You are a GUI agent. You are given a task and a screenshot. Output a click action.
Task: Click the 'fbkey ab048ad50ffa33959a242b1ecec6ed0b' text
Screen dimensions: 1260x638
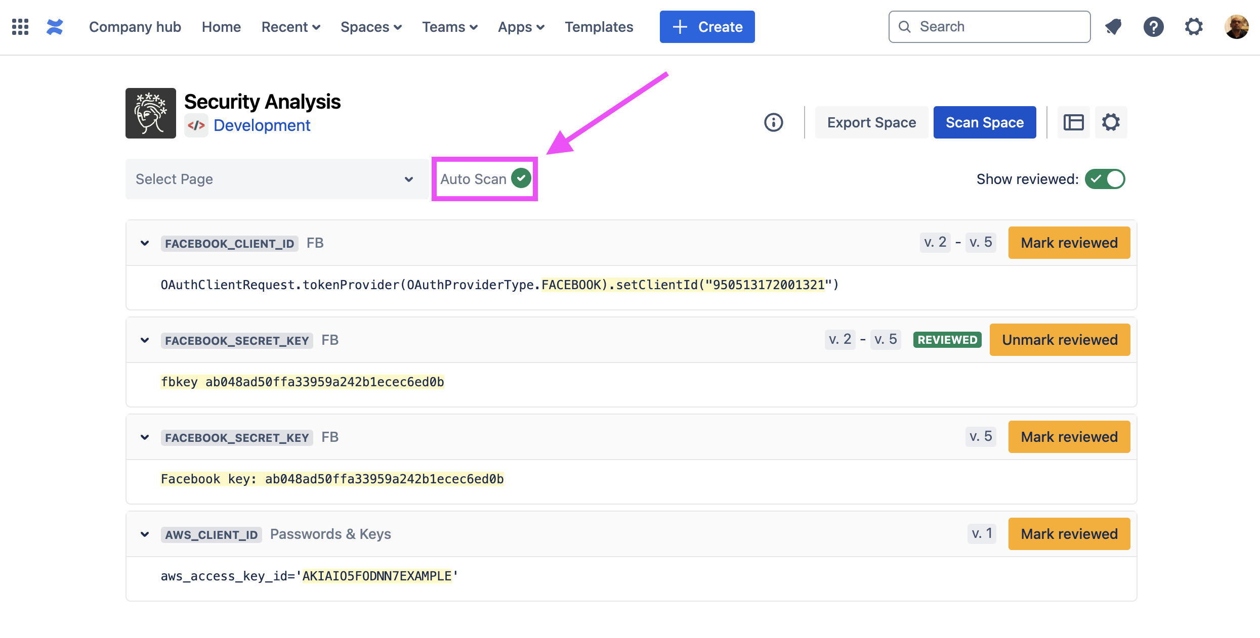coord(302,382)
